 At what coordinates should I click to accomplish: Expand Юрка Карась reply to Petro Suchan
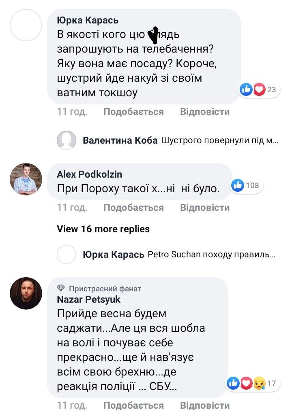tap(212, 255)
